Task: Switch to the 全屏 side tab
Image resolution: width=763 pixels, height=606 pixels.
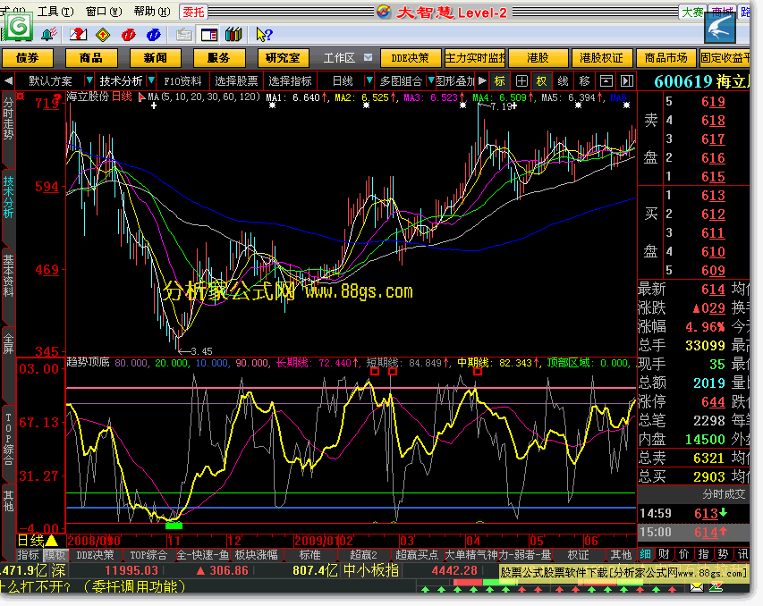Action: [8, 343]
